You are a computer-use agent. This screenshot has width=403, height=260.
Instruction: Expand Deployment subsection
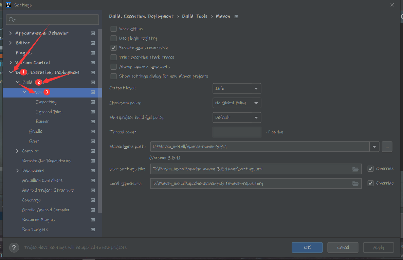pos(17,171)
